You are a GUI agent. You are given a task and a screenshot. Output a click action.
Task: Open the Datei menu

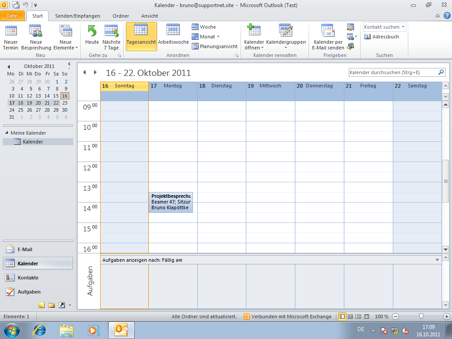click(13, 16)
